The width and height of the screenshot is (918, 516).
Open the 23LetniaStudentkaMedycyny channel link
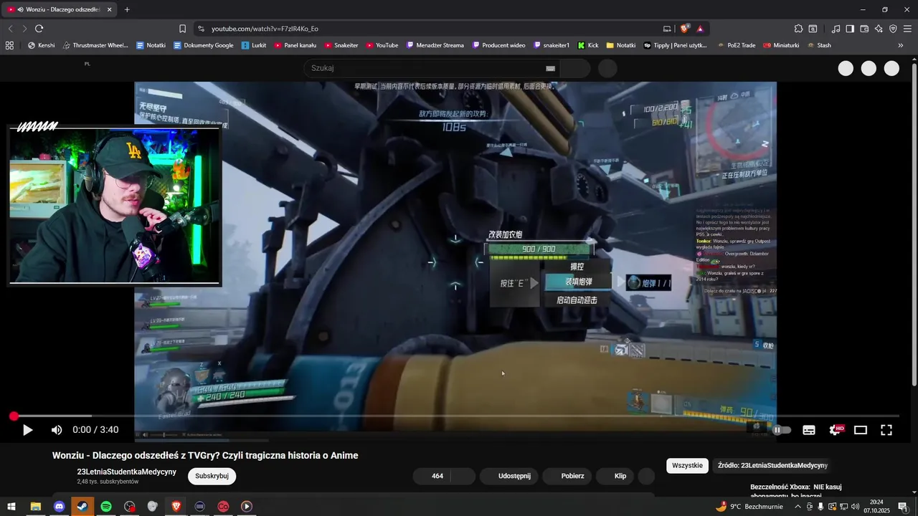126,472
